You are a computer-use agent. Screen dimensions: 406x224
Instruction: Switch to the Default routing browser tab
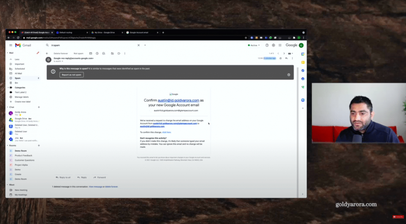click(72, 33)
